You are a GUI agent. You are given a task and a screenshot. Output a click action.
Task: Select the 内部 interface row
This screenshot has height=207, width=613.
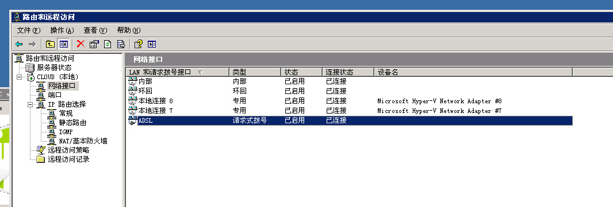350,82
